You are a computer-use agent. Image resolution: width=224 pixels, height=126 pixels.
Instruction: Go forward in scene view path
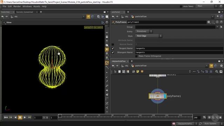(x=7, y=17)
